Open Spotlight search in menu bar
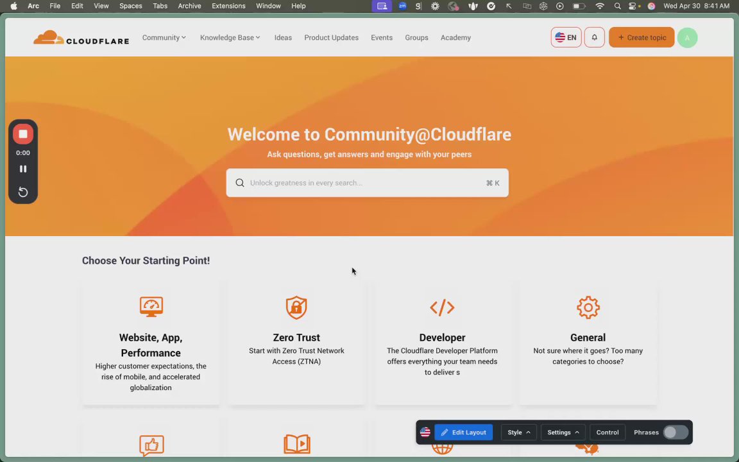 617,6
